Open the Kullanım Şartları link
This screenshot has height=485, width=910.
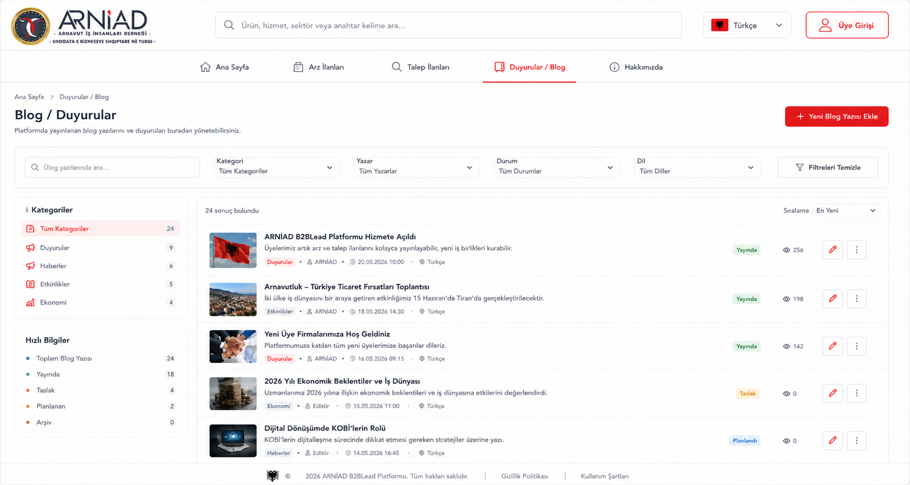pyautogui.click(x=605, y=476)
